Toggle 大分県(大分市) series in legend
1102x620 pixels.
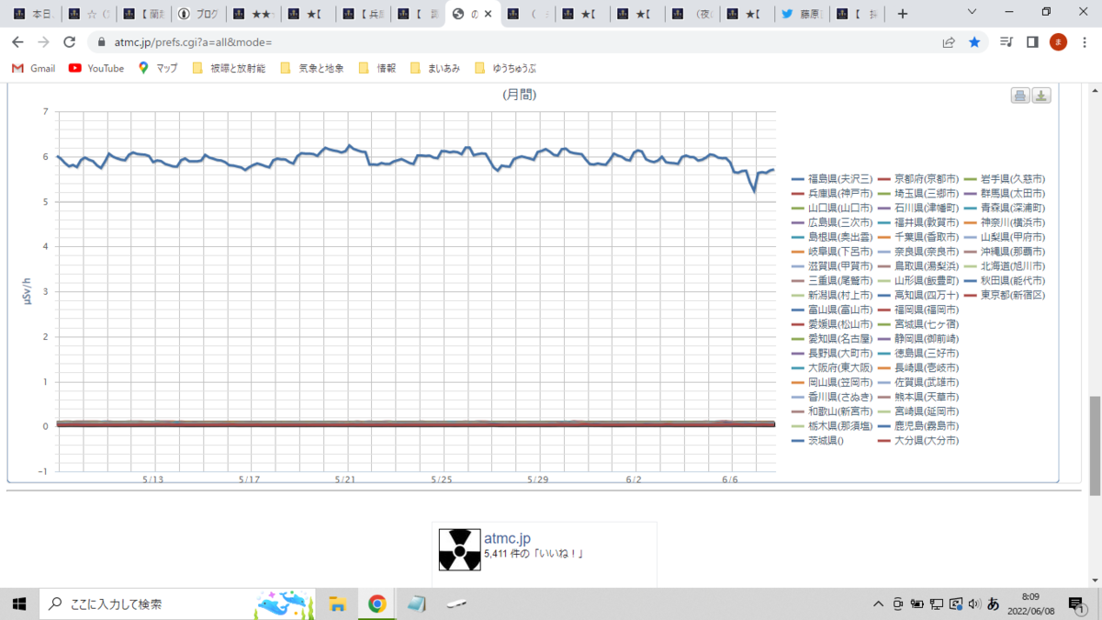click(916, 441)
